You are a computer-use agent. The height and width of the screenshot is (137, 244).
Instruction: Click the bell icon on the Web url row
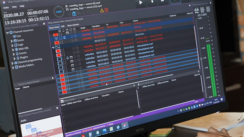click(64, 37)
